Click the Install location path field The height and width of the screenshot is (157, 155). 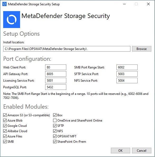pos(67,49)
